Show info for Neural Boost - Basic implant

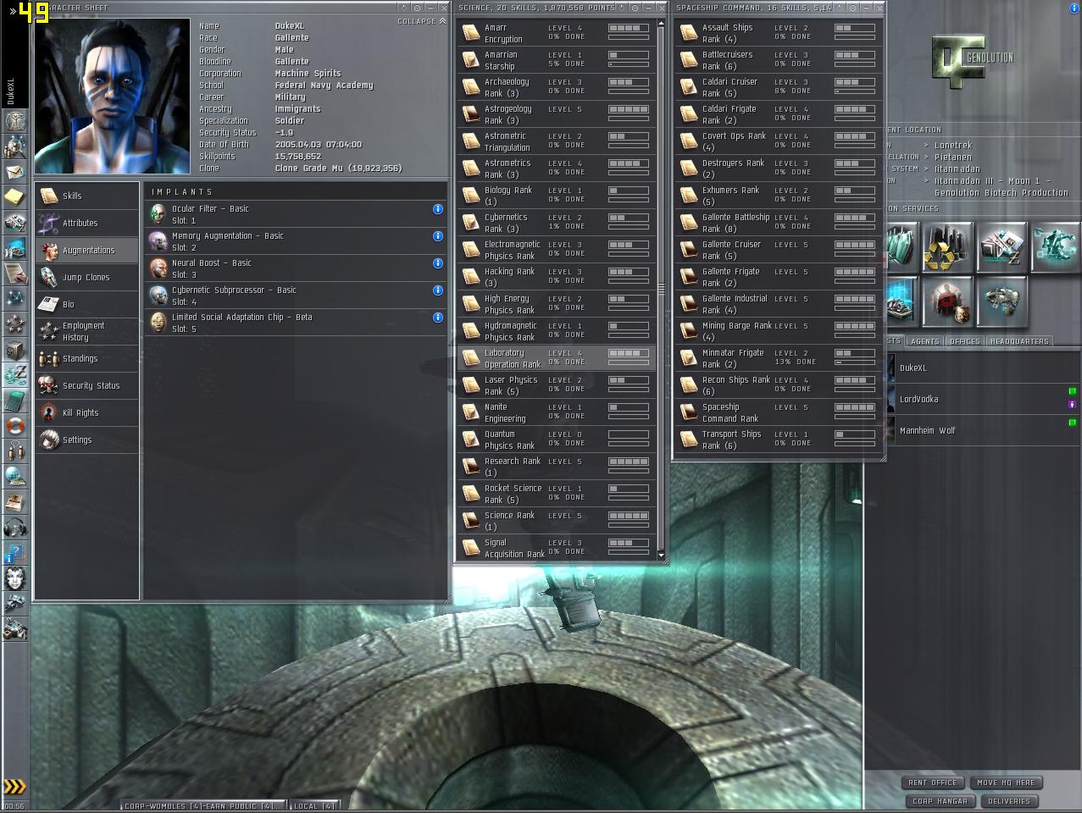(x=438, y=263)
